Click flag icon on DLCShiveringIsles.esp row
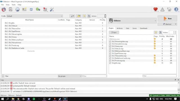Image resolution: width=180 pixels, height=101 pixels. (x=155, y=42)
